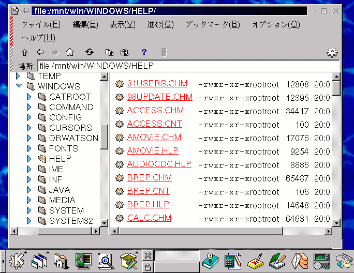Open the find files magnifier icon
The image size is (354, 273).
coord(106,261)
